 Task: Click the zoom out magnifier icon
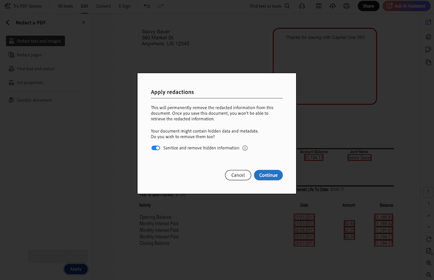pos(429,275)
